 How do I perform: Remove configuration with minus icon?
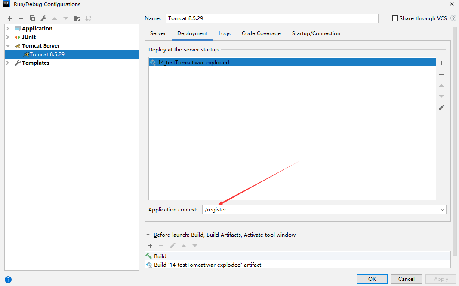pos(21,18)
